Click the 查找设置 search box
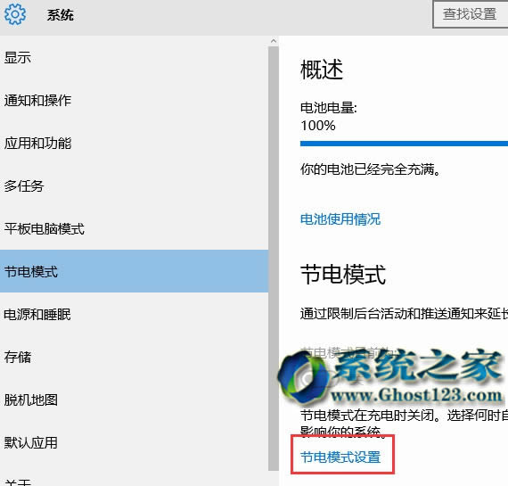 [471, 14]
